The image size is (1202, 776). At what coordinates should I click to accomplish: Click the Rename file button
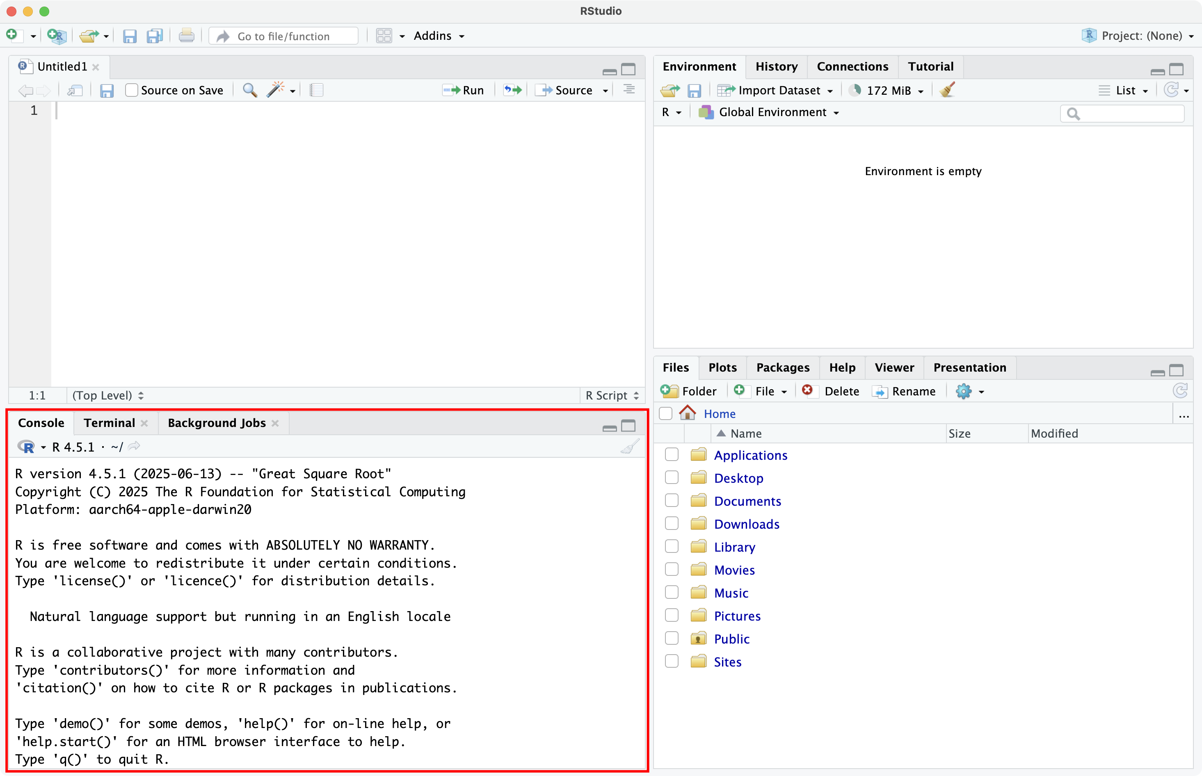pyautogui.click(x=904, y=391)
